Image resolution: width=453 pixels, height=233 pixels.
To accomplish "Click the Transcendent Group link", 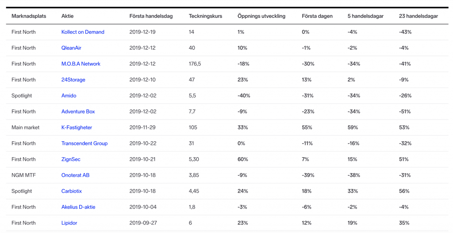I will [84, 144].
